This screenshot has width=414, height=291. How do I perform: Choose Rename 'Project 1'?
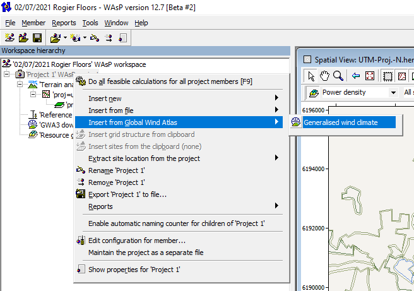pos(179,170)
